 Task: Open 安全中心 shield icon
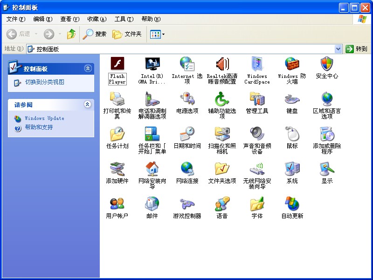click(327, 64)
